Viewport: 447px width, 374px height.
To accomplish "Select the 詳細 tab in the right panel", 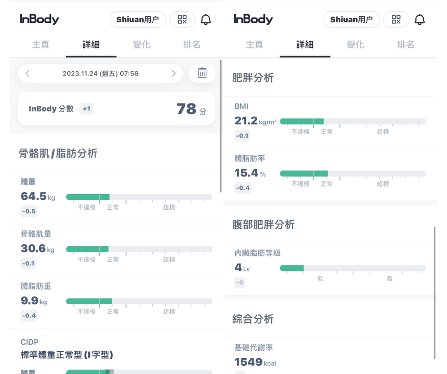I will coord(305,45).
